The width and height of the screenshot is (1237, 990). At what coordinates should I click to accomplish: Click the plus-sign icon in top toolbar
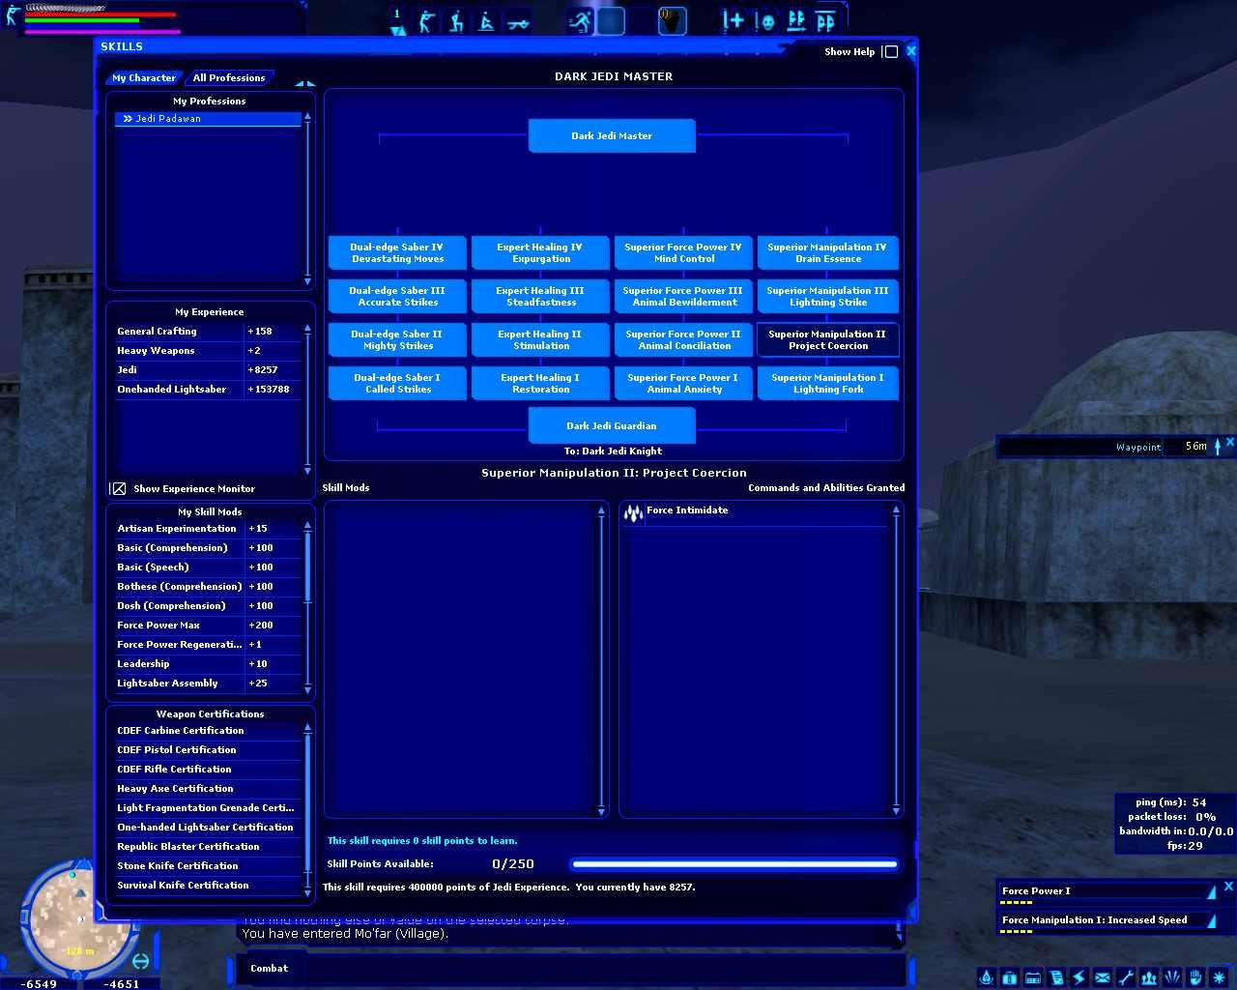click(734, 20)
